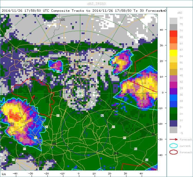
Task: Click the HTB station label
Action: [25, 65]
